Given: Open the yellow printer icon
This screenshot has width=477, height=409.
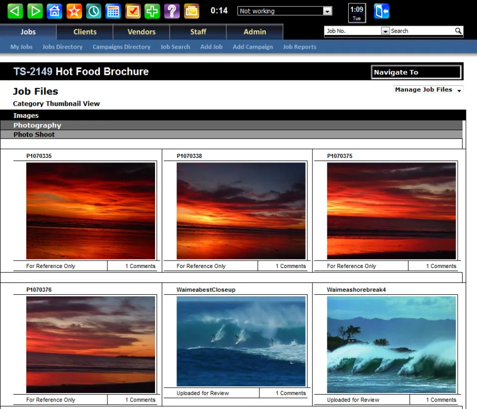Looking at the screenshot, I should point(191,11).
